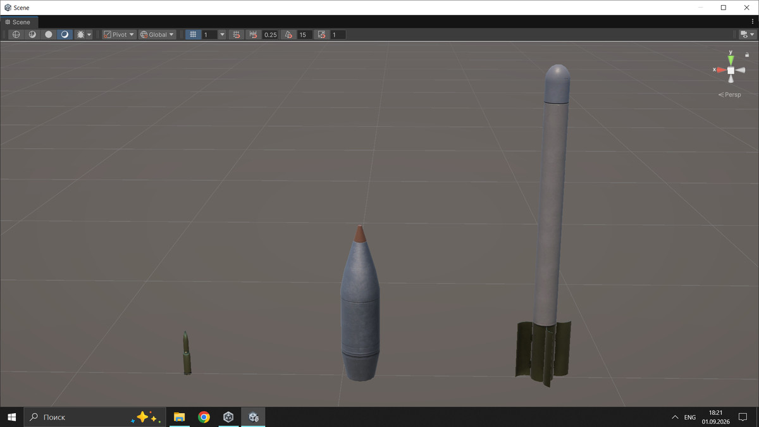Open File Explorer from the taskbar
The height and width of the screenshot is (427, 759).
(179, 417)
